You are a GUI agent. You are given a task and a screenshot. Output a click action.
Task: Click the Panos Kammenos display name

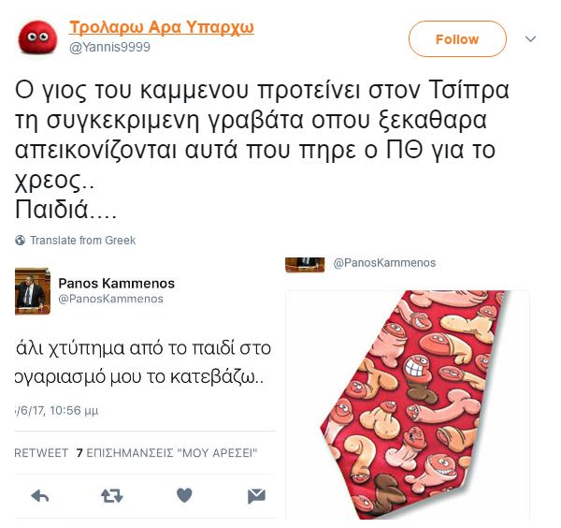(116, 284)
